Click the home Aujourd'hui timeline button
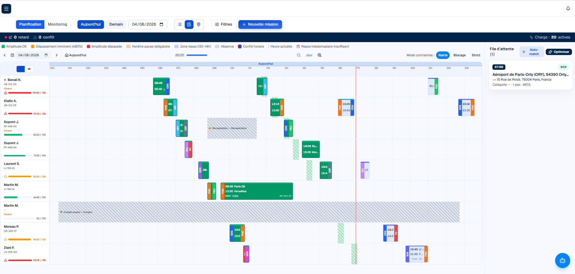 click(x=75, y=55)
